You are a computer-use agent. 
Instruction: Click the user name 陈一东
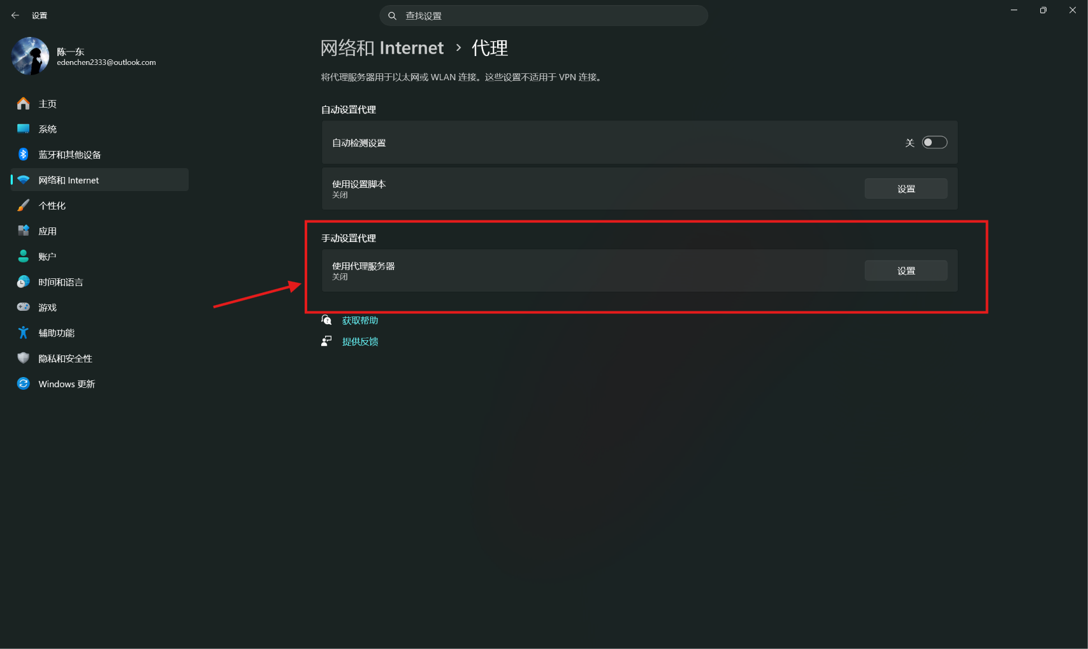click(x=70, y=52)
